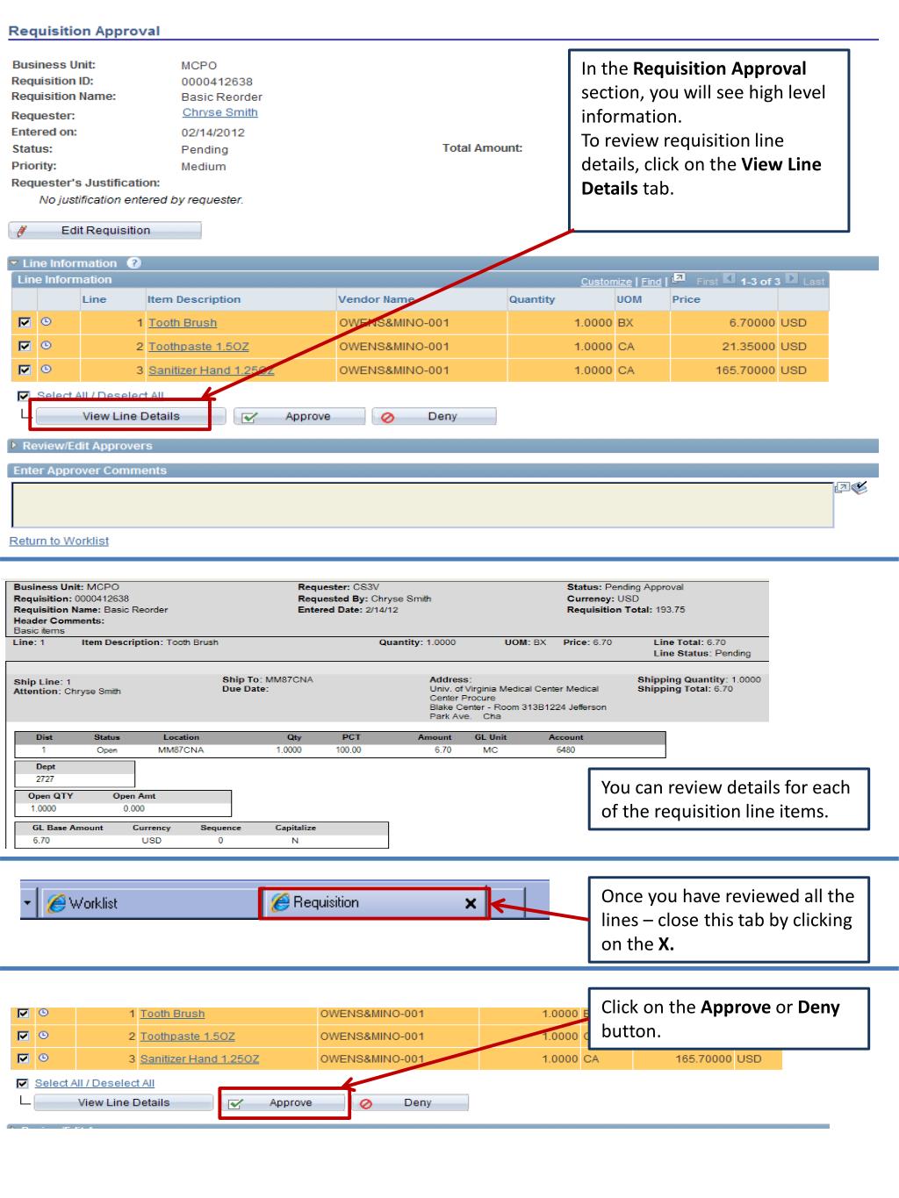Image resolution: width=899 pixels, height=1198 pixels.
Task: Click the price value 21.35000
Action: pos(749,347)
